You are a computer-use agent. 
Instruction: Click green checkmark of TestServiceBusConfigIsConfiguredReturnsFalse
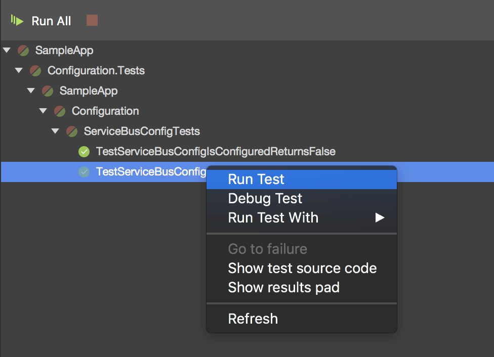pos(84,152)
